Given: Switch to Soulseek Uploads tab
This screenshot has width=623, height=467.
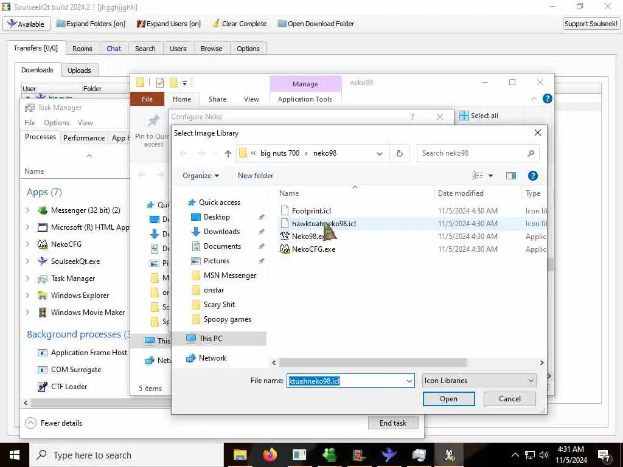Looking at the screenshot, I should [x=79, y=71].
